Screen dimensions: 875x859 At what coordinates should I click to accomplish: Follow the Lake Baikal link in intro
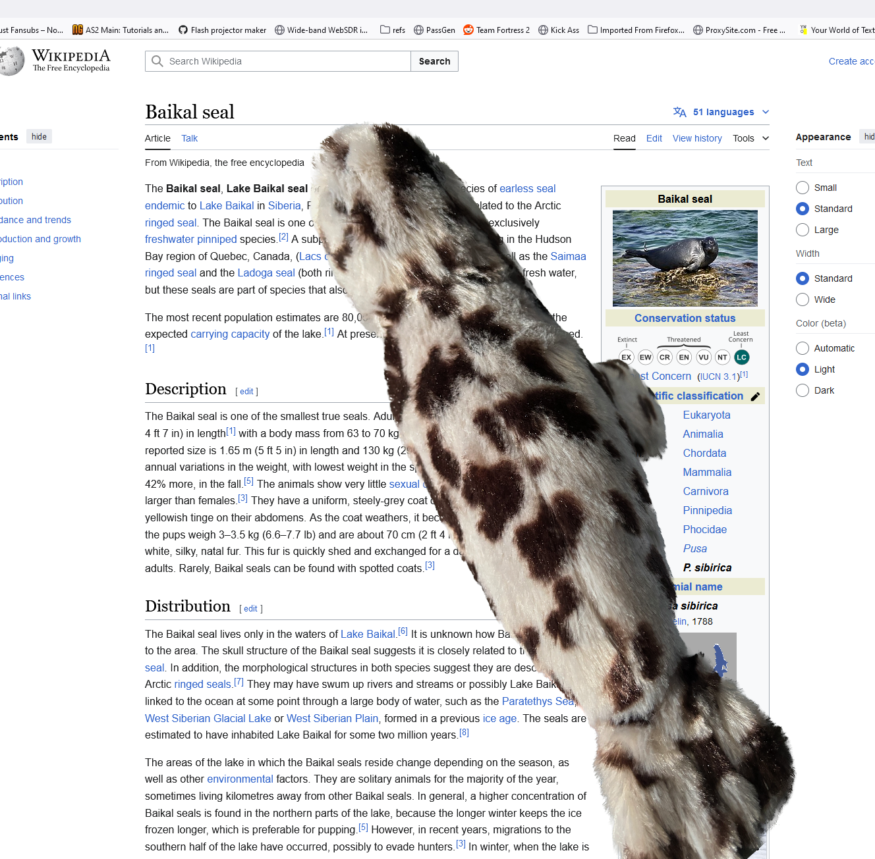click(226, 205)
